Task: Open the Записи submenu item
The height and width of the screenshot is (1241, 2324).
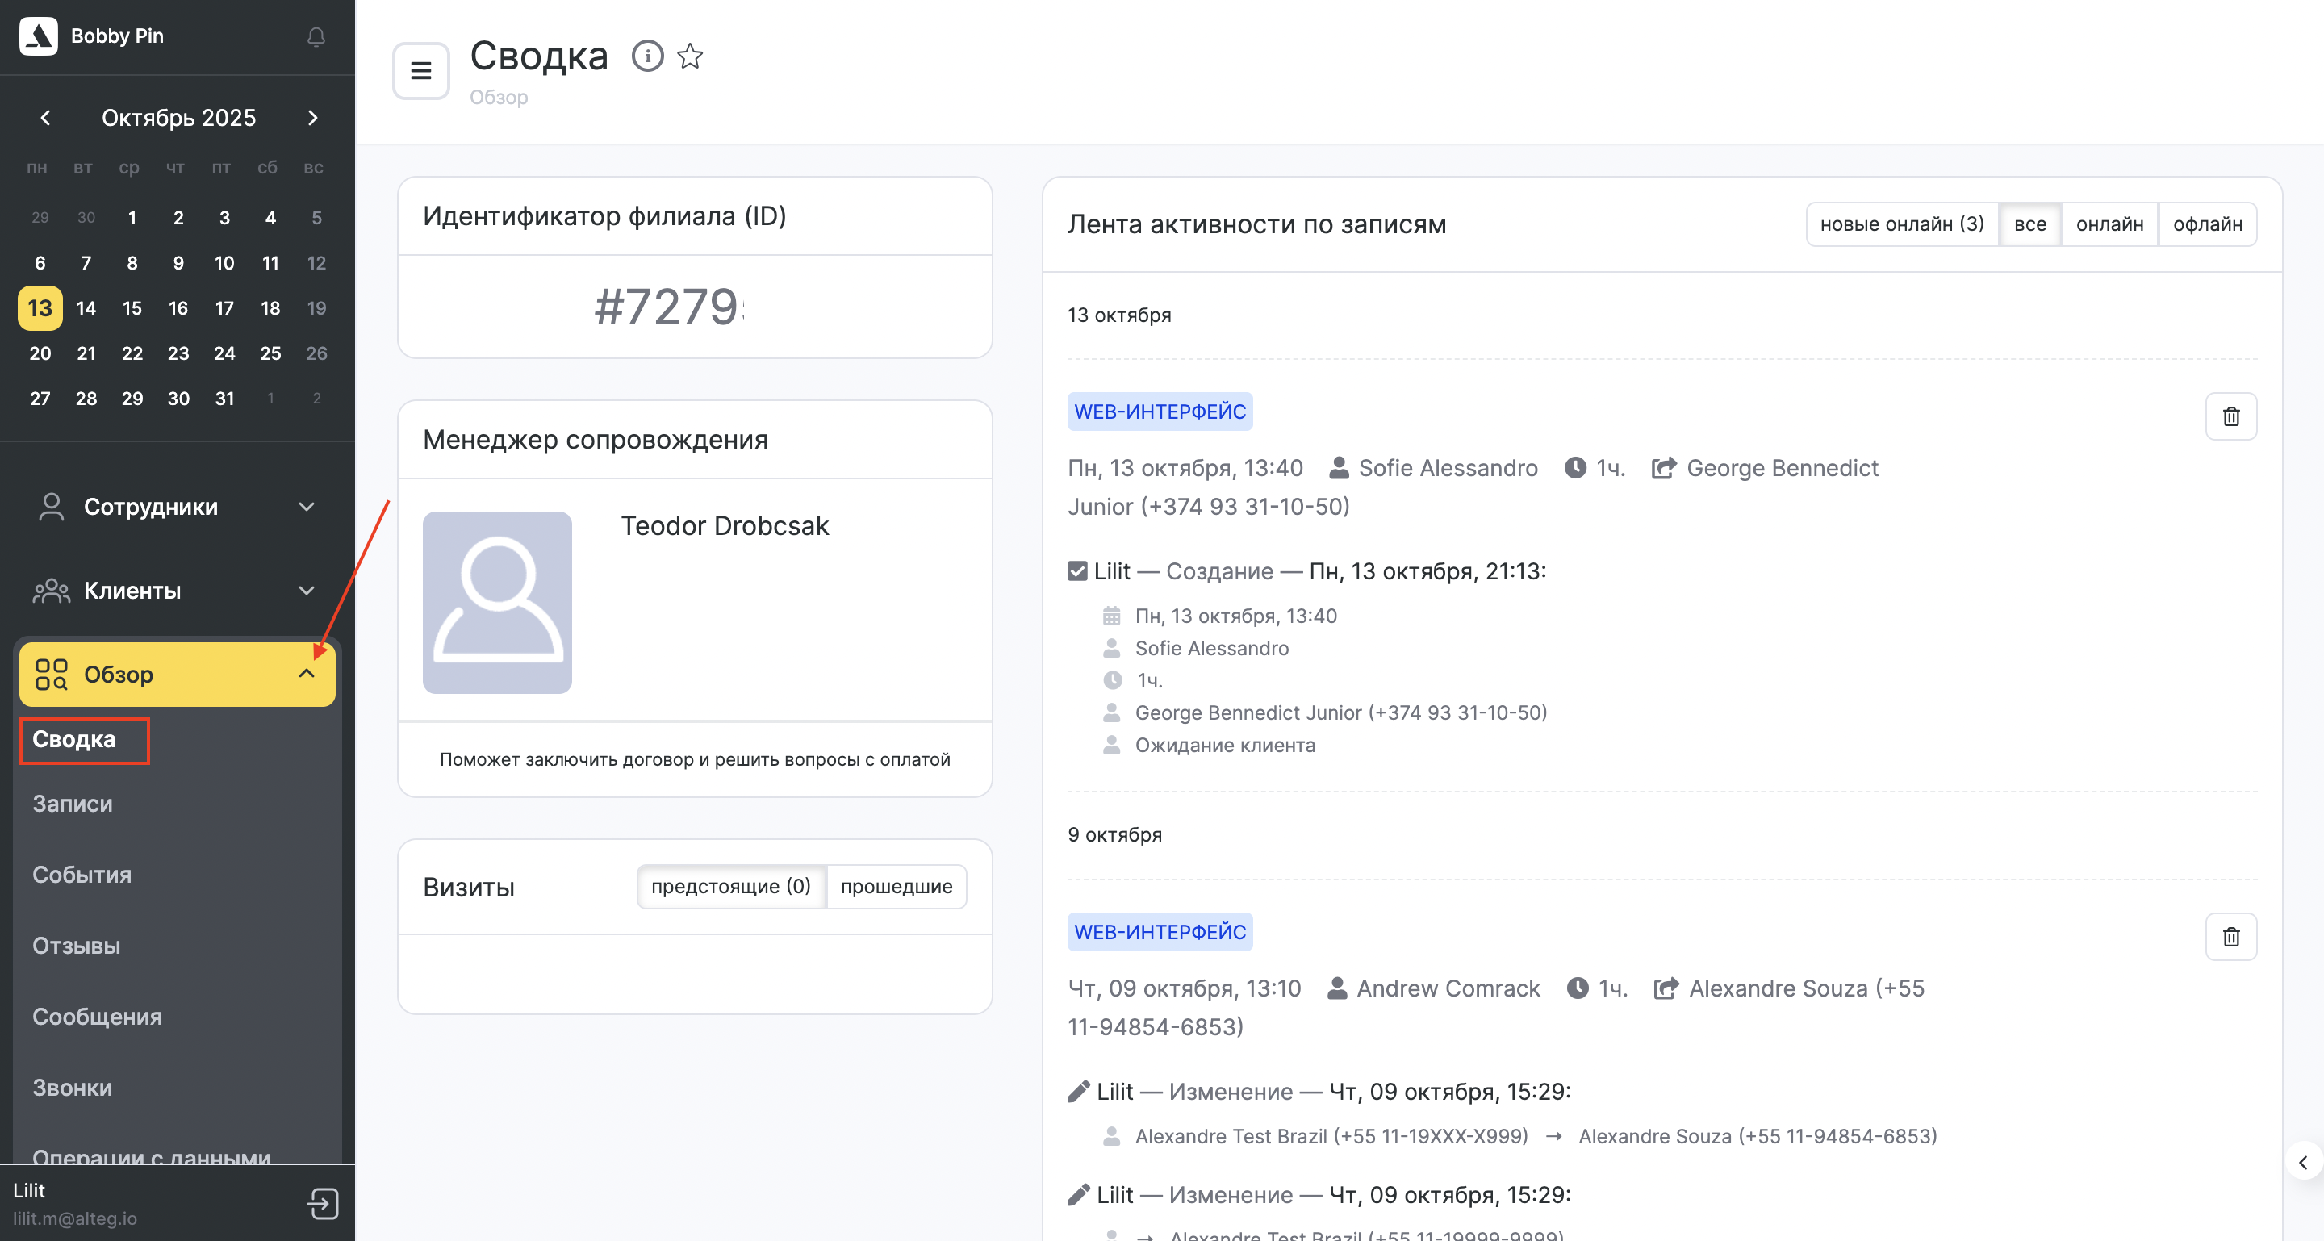Action: click(x=72, y=804)
